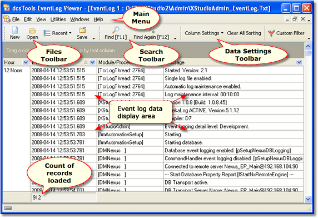Image resolution: width=318 pixels, height=218 pixels.
Task: Save the event log with Save icon
Action: pyautogui.click(x=82, y=33)
